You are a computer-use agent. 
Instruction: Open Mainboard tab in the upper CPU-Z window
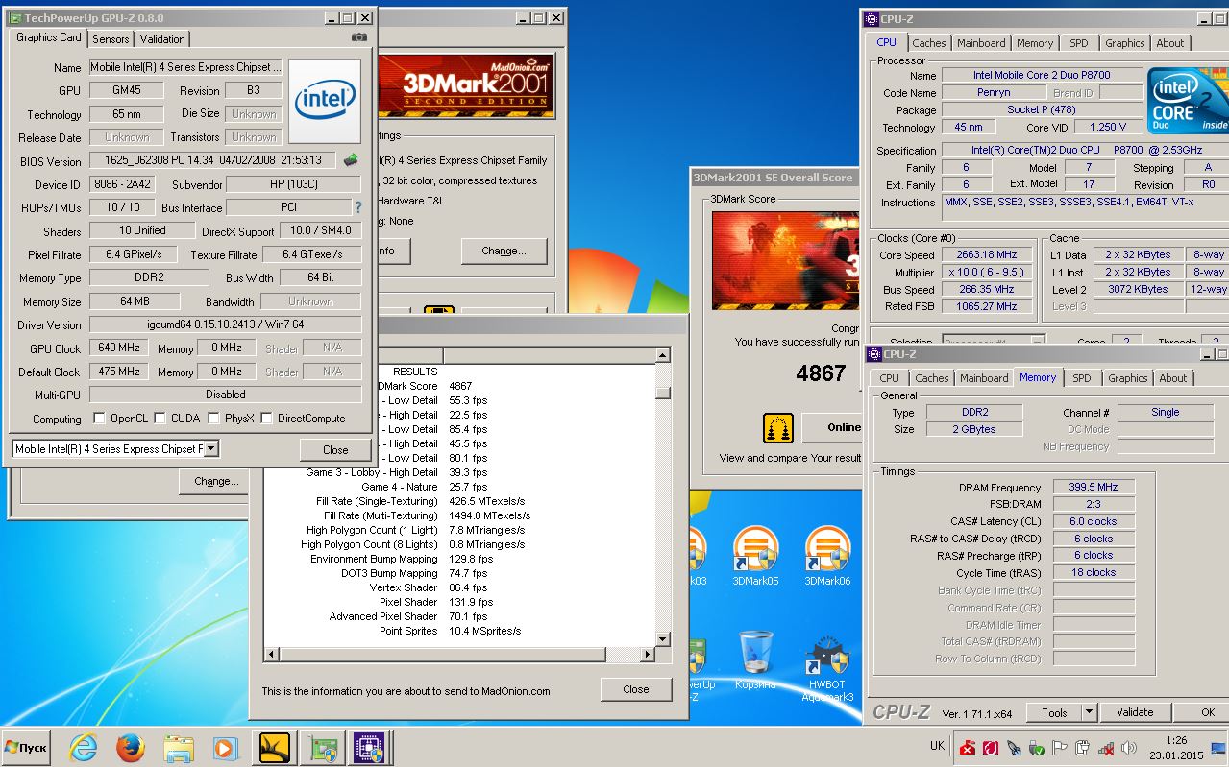tap(981, 43)
